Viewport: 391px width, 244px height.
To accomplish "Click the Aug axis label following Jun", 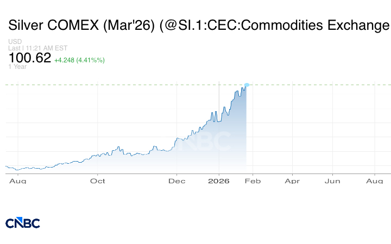I will pos(374,181).
